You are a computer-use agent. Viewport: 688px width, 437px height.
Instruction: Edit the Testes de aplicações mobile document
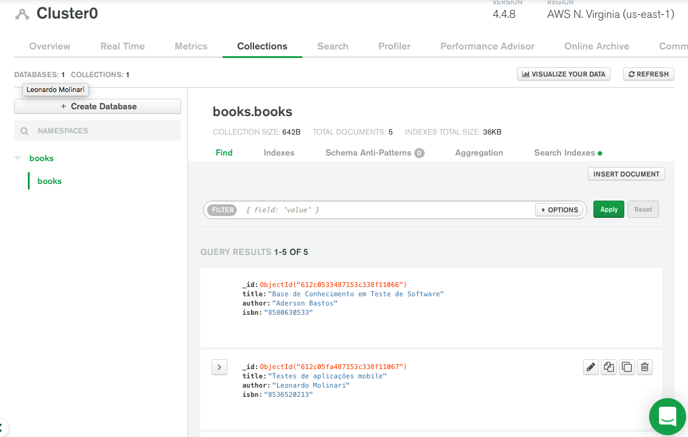tap(590, 367)
